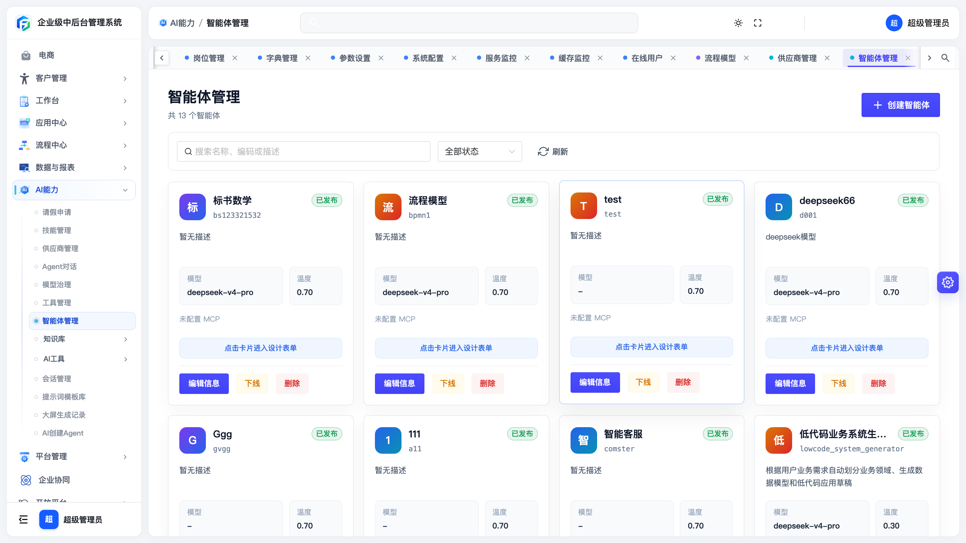Viewport: 966px width, 543px height.
Task: Switch to the 服务监控 tab
Action: 501,58
